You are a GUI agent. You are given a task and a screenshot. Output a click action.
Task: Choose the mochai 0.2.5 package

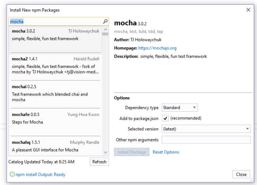[x=55, y=94]
